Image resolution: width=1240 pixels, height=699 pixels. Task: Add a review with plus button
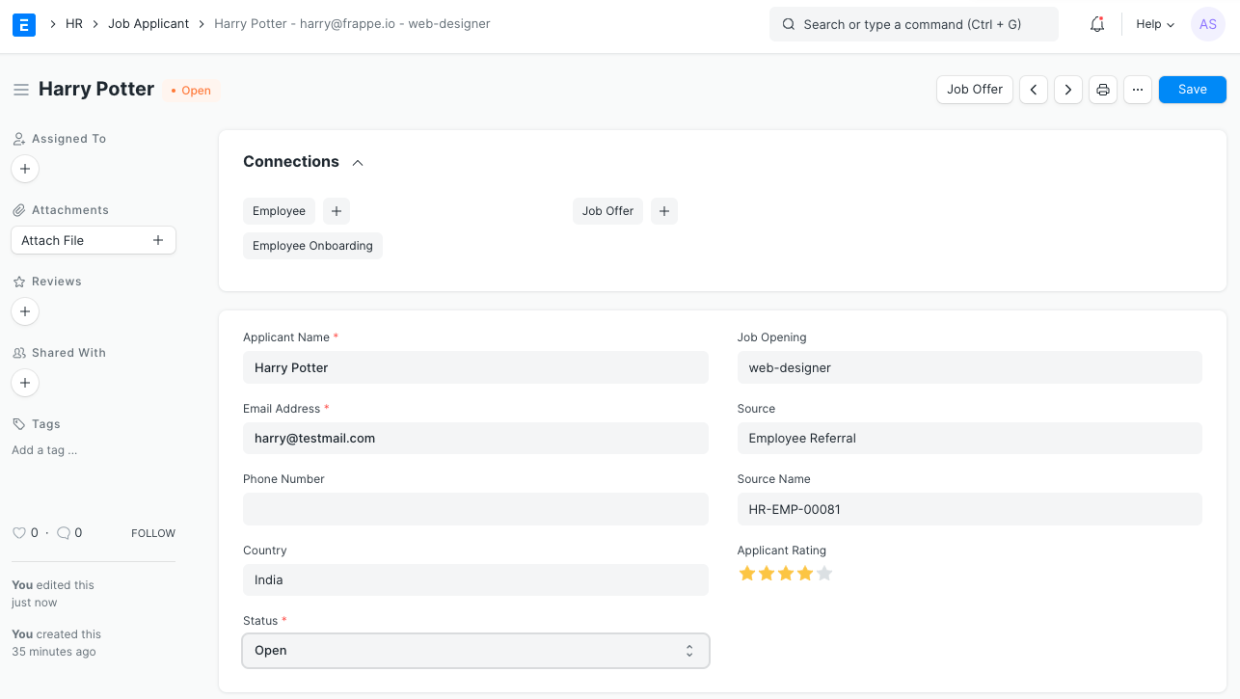(x=25, y=311)
